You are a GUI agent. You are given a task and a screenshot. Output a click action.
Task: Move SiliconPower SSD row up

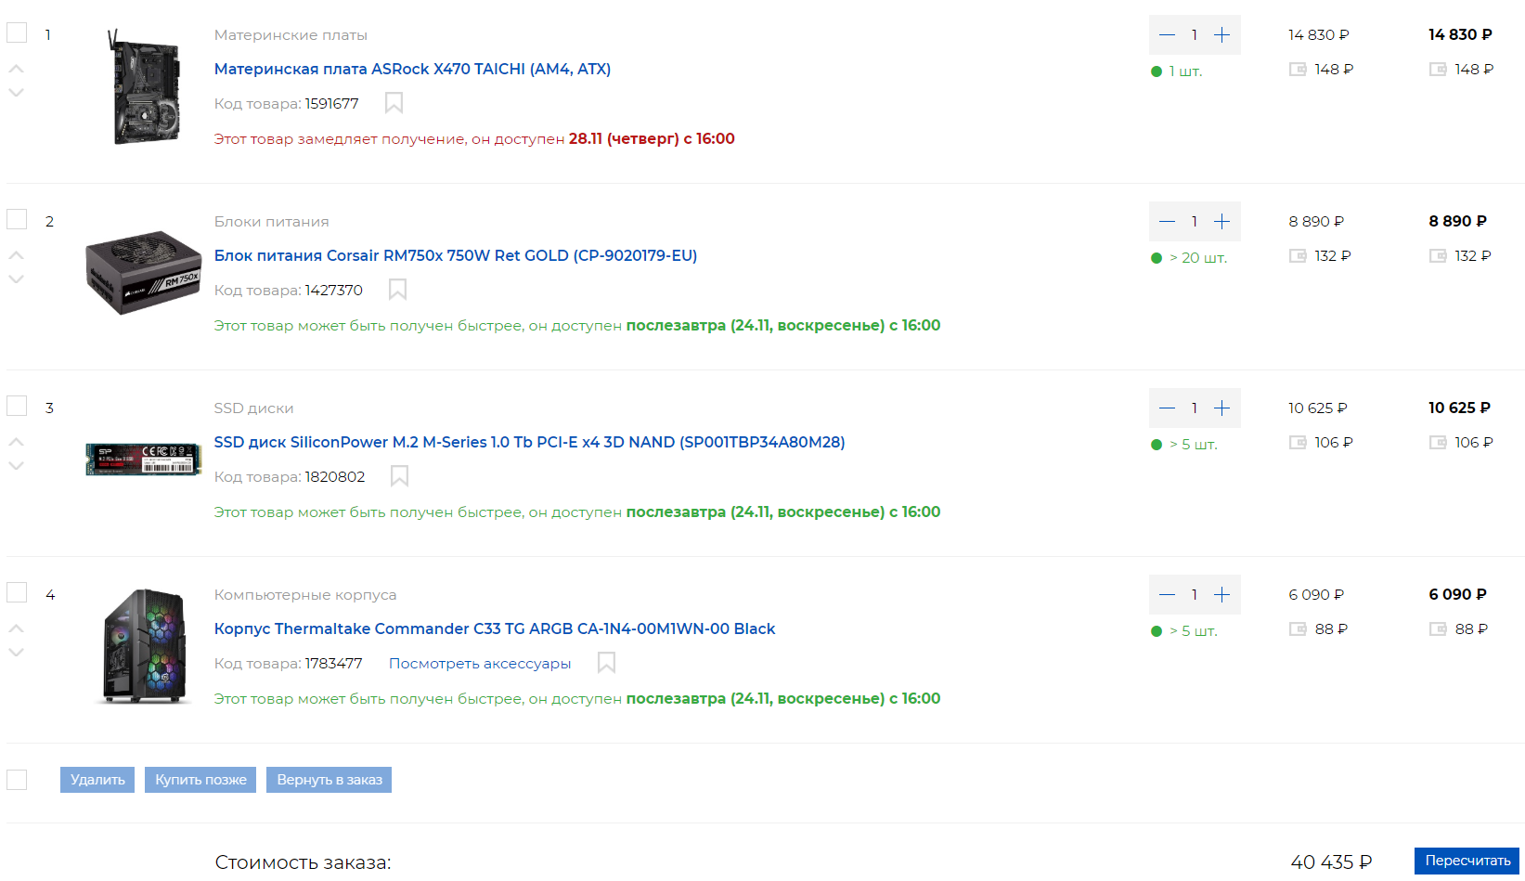(x=16, y=442)
